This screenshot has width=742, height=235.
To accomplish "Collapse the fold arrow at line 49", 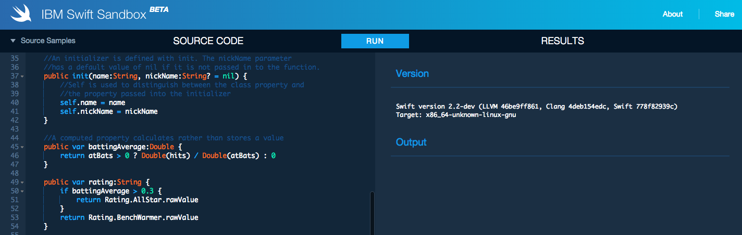I will point(22,182).
